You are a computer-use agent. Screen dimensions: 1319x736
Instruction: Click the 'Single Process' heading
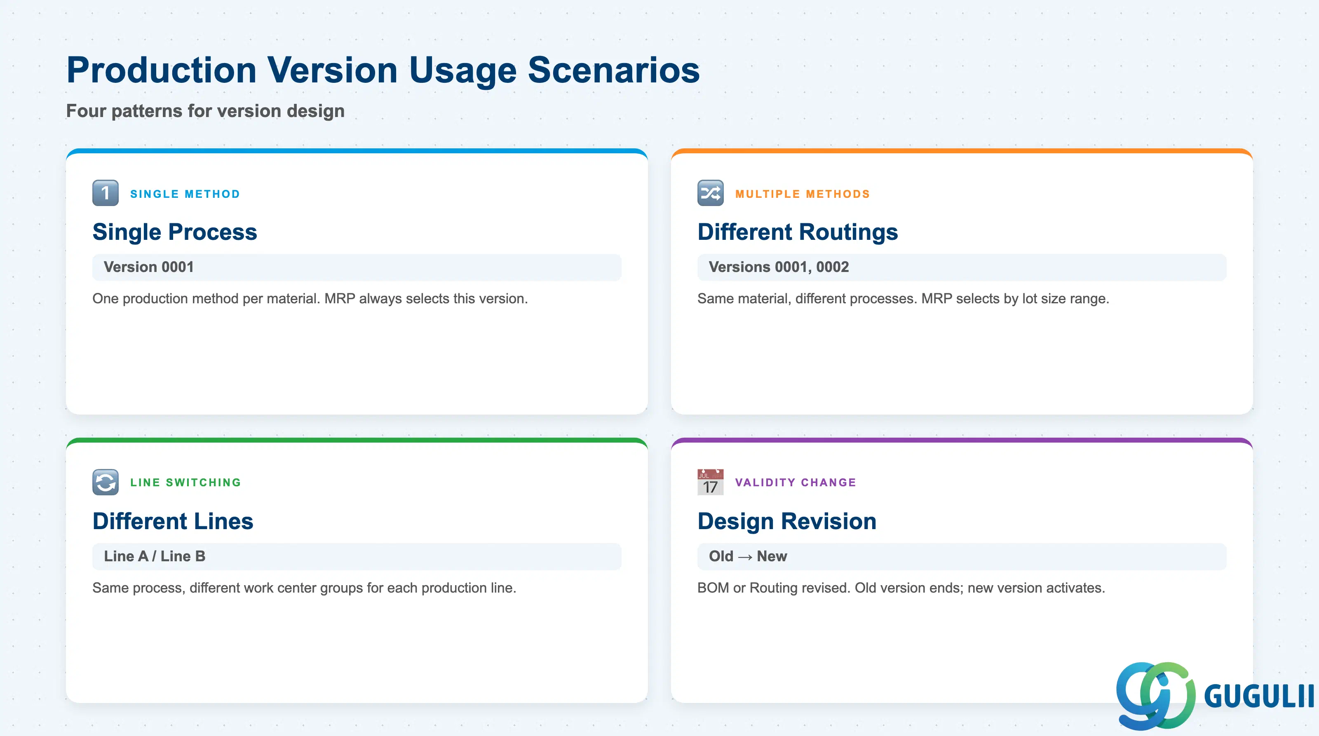tap(175, 232)
